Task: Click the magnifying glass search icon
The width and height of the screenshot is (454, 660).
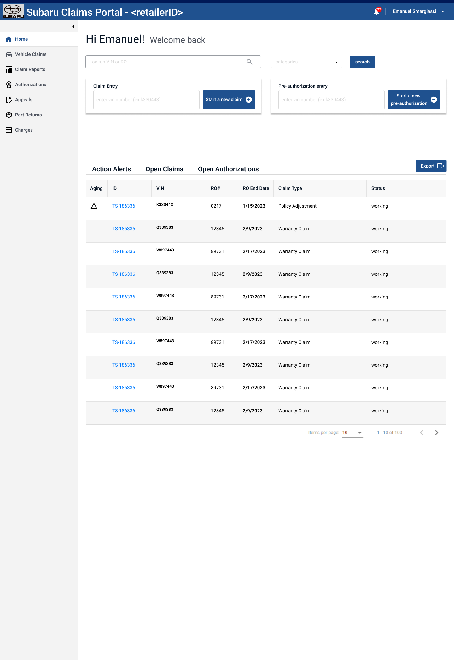Action: [x=249, y=62]
